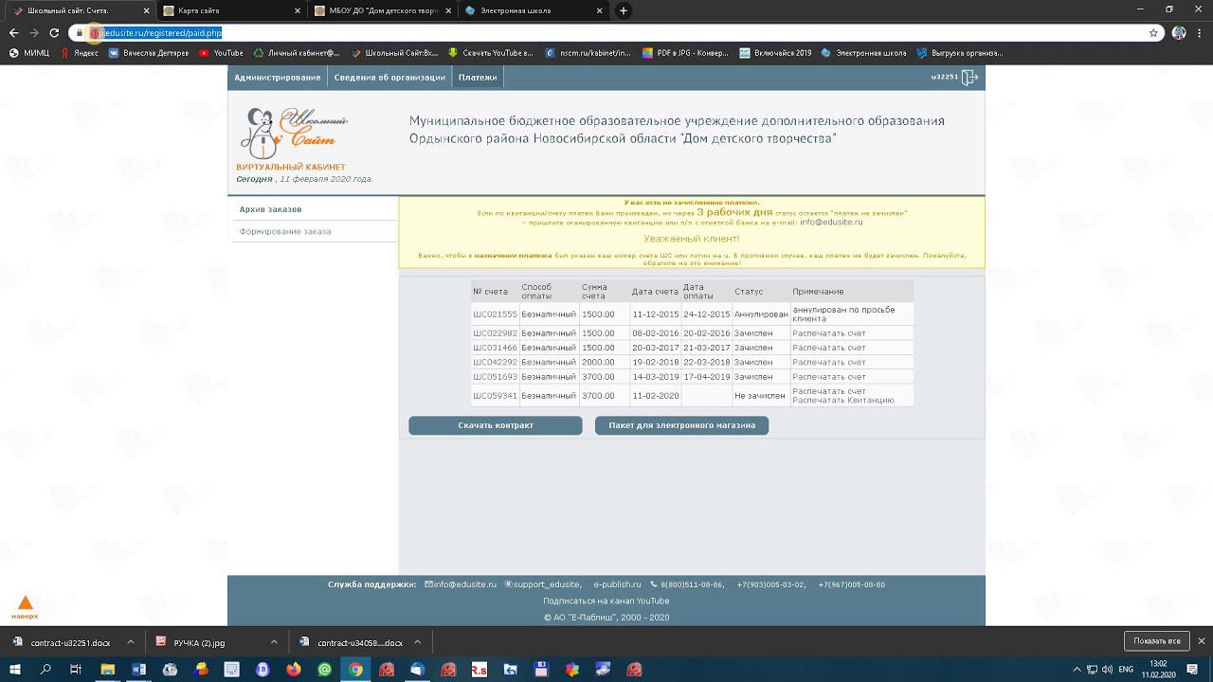
Task: Click 'Распечатать счет' for invoice ШС051693
Action: pos(829,377)
